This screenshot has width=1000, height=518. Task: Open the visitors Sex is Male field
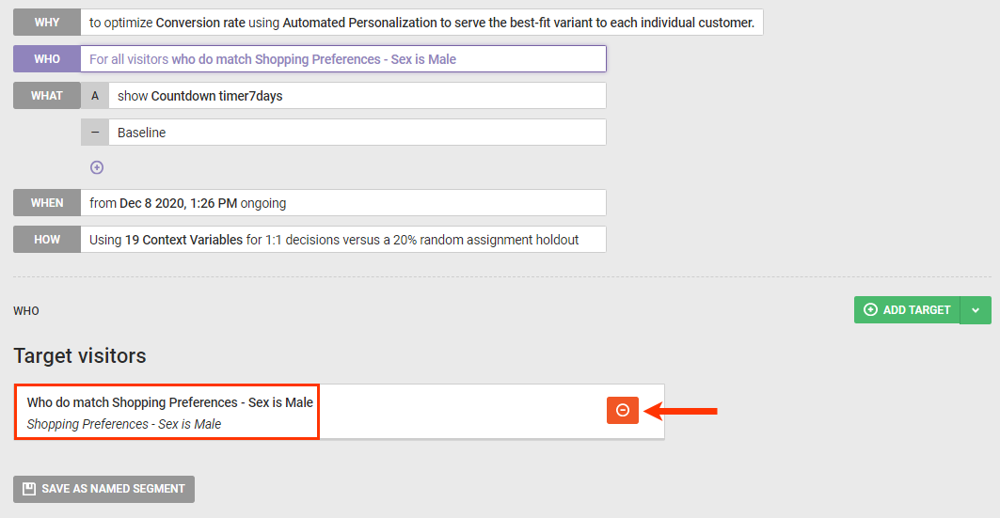343,59
